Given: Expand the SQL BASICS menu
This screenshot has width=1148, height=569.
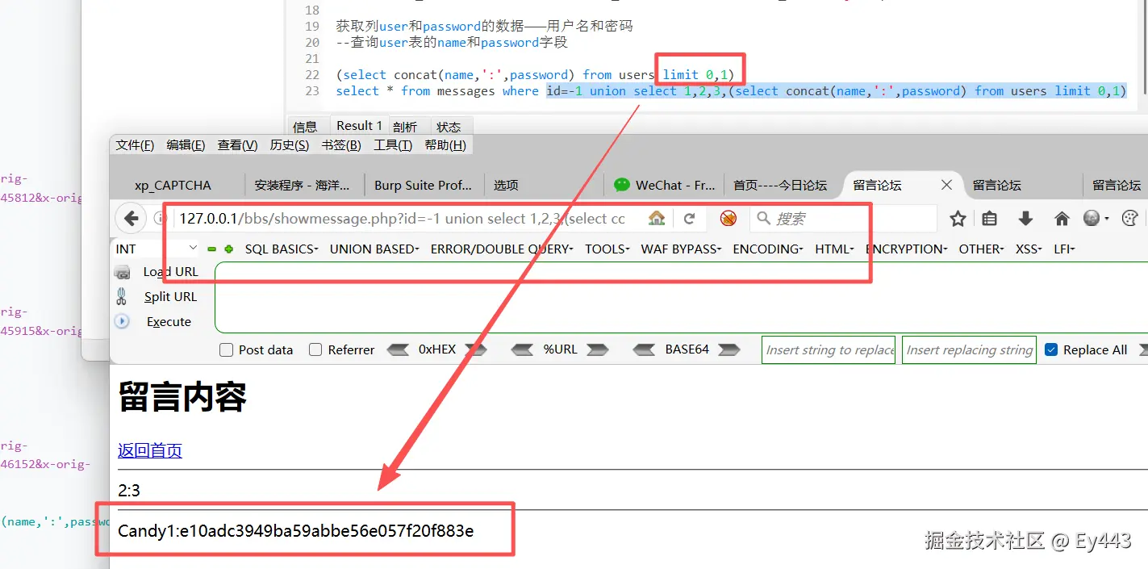Looking at the screenshot, I should [282, 249].
